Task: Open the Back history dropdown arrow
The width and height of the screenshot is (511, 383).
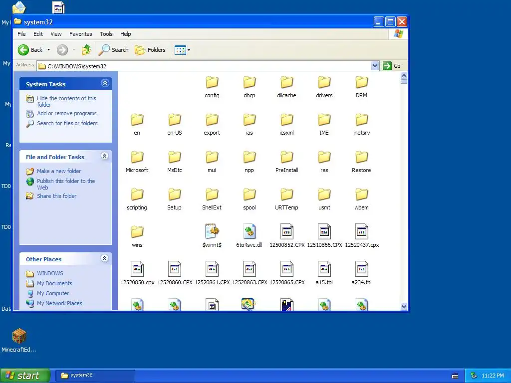Action: [48, 50]
